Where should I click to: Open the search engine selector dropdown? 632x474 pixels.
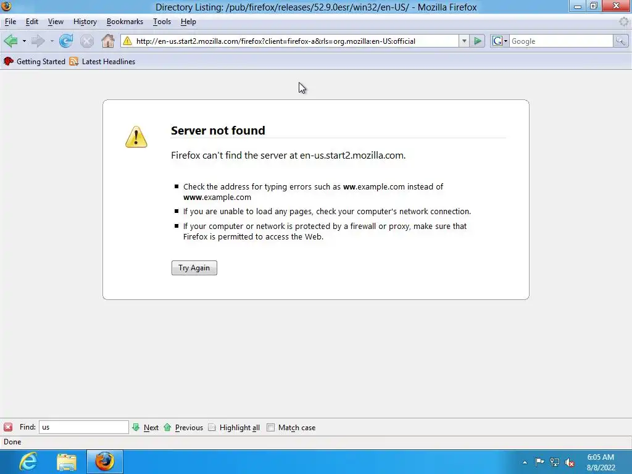tap(500, 41)
